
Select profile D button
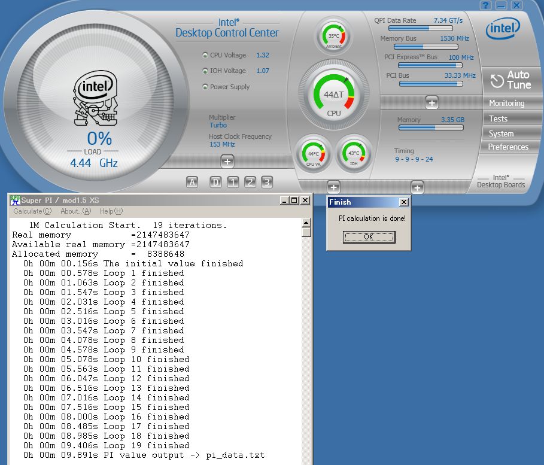click(215, 182)
